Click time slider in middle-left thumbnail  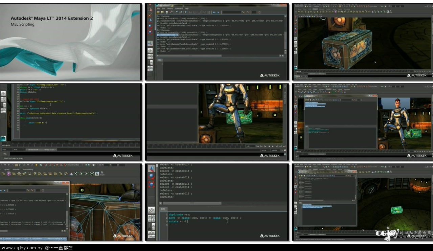point(71,145)
